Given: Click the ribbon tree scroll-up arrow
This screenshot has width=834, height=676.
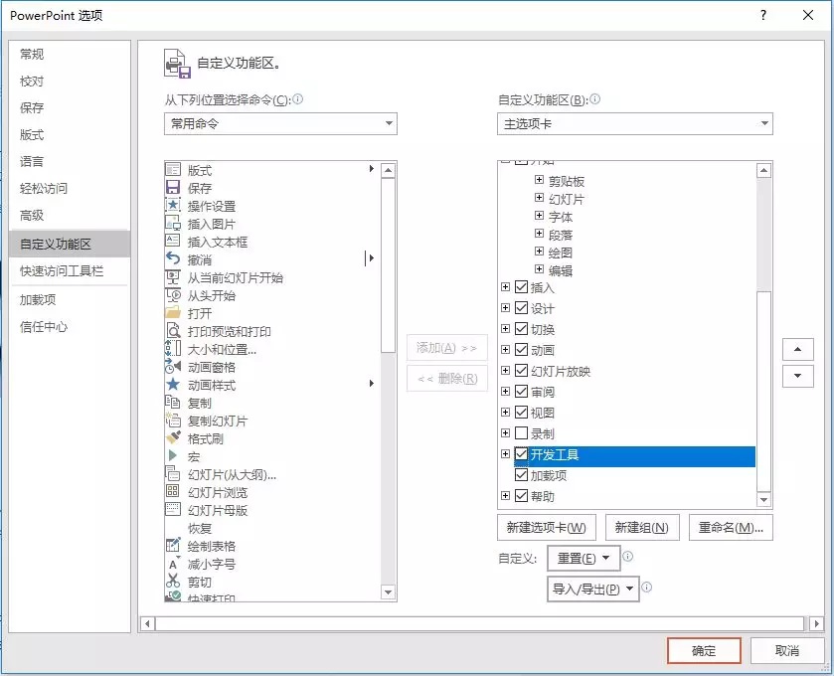Looking at the screenshot, I should (x=763, y=170).
